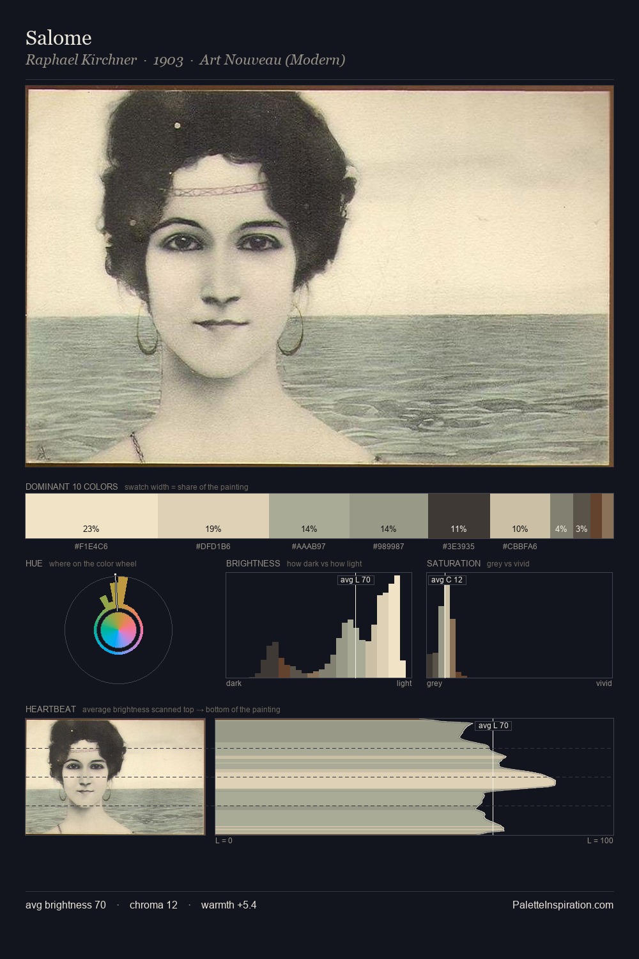The height and width of the screenshot is (959, 639).
Task: Select the dark 11% swatch #3E3935
Action: point(459,516)
